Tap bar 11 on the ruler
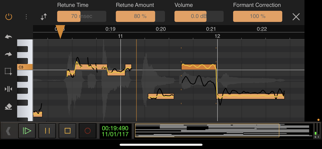The height and width of the screenshot is (149, 322). coord(120,37)
